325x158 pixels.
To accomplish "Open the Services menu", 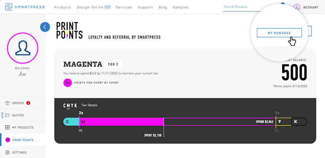I will (x=124, y=7).
